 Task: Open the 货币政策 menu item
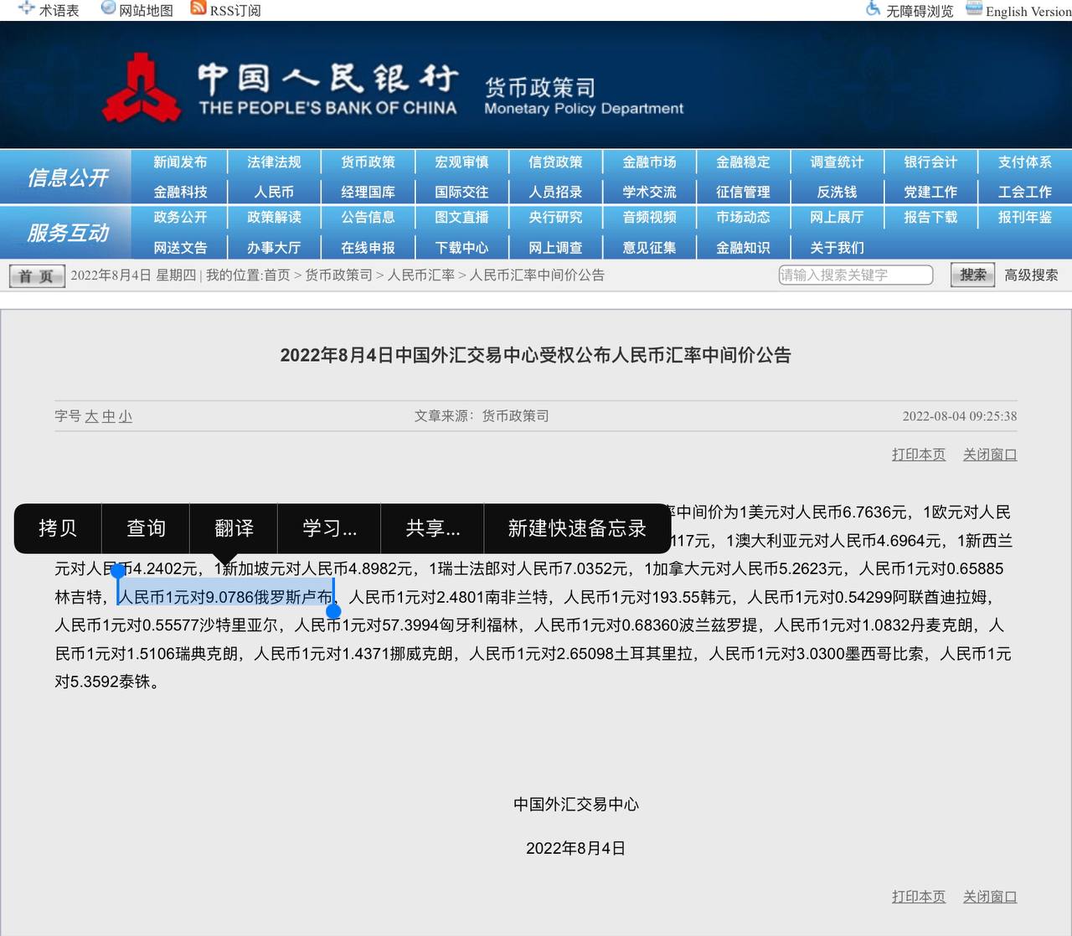(368, 162)
